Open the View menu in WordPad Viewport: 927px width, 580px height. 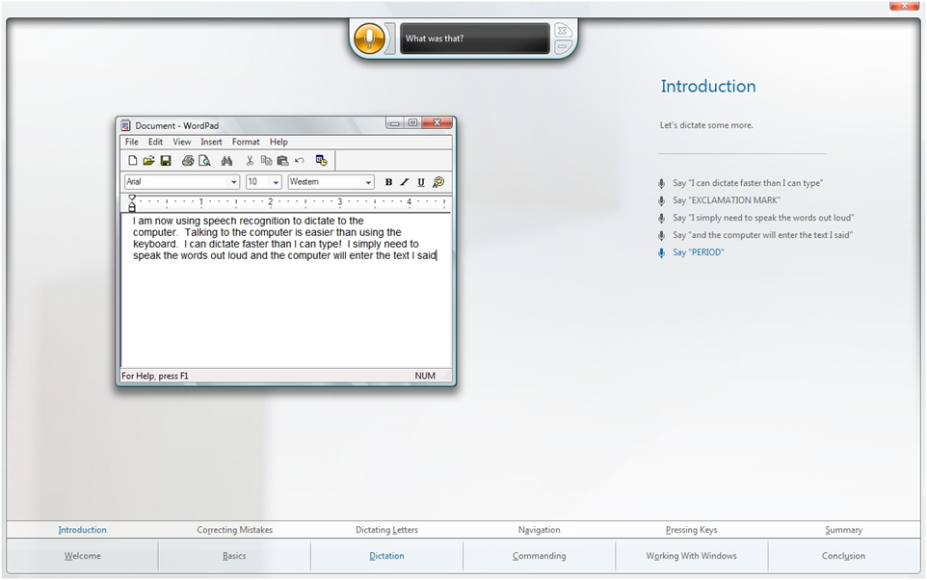click(x=181, y=142)
